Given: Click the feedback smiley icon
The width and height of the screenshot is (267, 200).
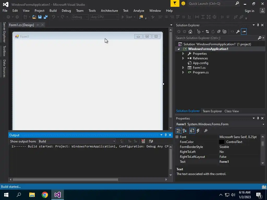Looking at the screenshot, I should 183,3.
